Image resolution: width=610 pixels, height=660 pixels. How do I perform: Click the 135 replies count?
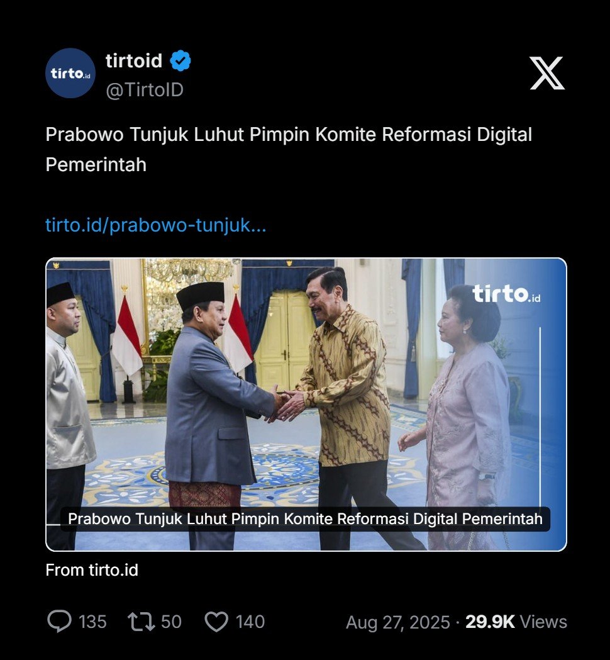[92, 622]
